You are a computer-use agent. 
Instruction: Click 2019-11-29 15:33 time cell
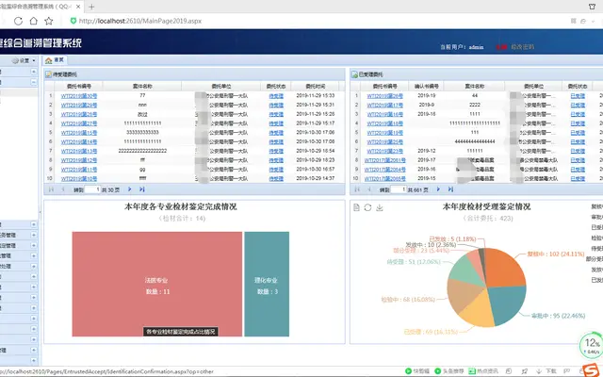tap(316, 96)
